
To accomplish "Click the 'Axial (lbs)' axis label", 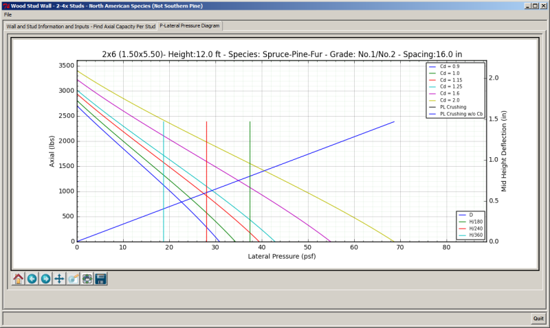I will pyautogui.click(x=52, y=151).
